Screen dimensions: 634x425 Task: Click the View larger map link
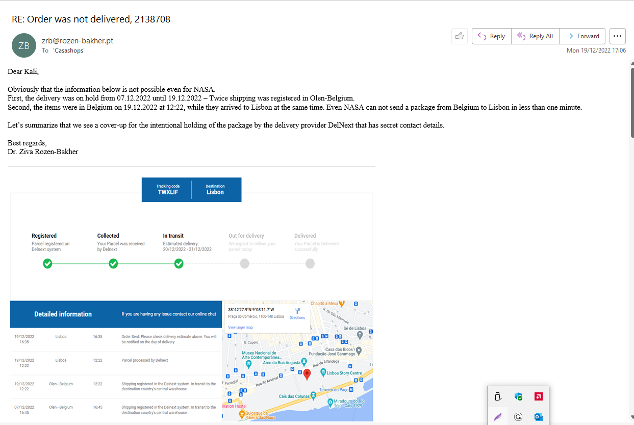(x=240, y=327)
